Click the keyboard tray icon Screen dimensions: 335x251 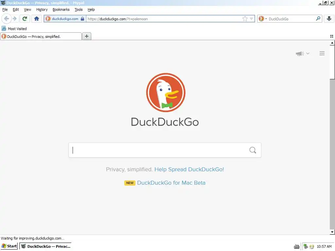coord(296,246)
